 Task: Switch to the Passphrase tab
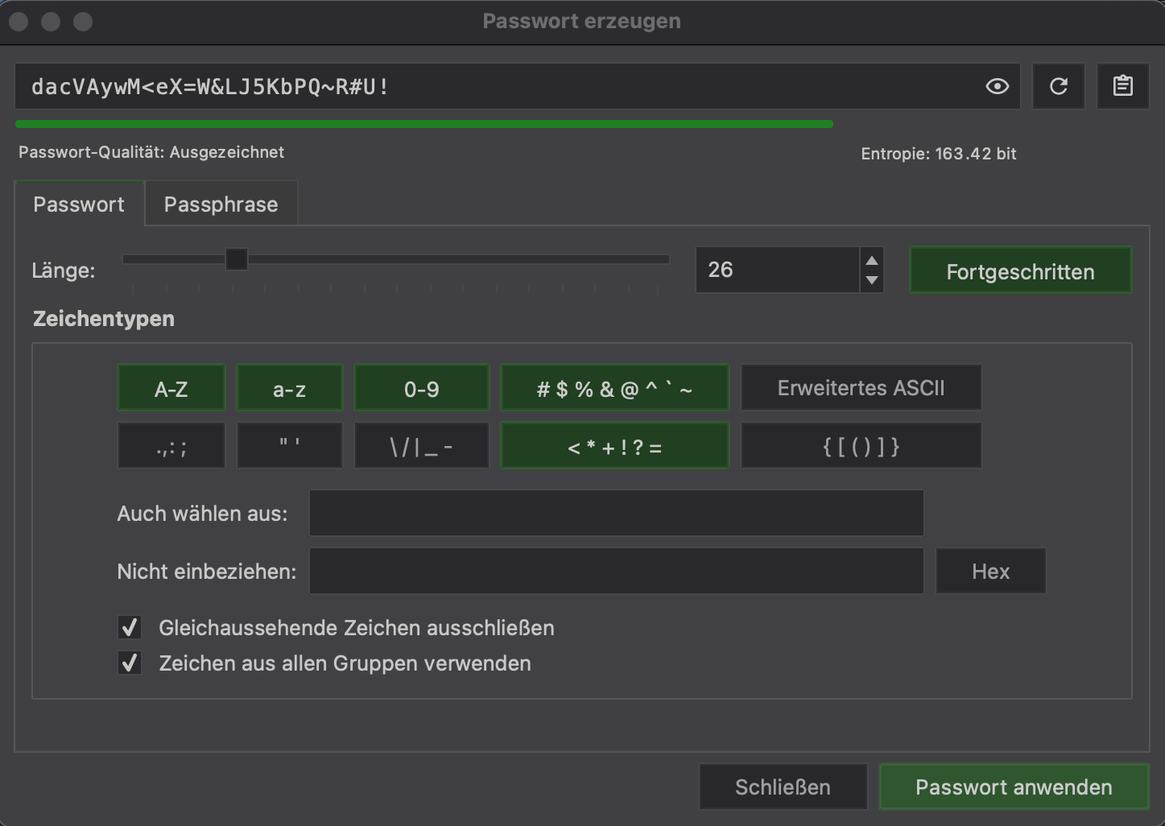point(221,204)
